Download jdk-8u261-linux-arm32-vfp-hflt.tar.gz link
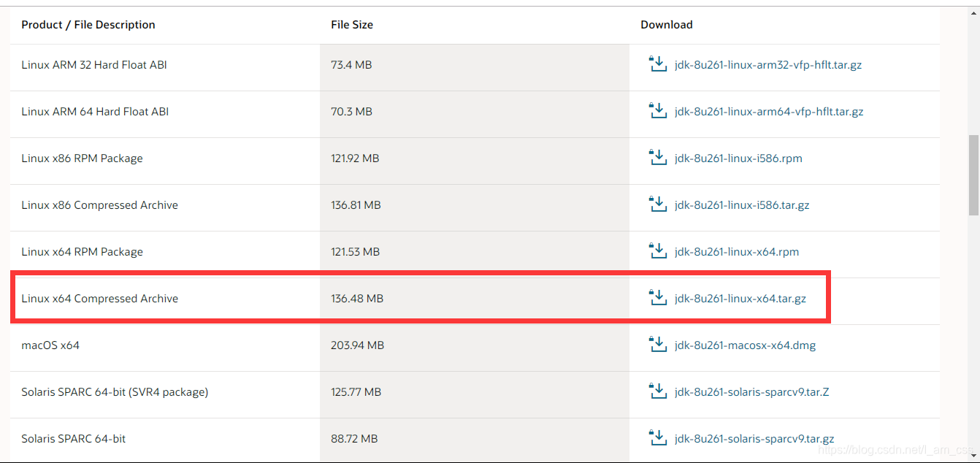Viewport: 980px width, 463px height. [768, 65]
